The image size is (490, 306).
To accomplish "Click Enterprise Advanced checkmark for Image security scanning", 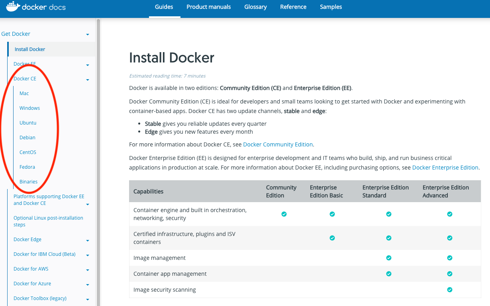I will pyautogui.click(x=450, y=290).
